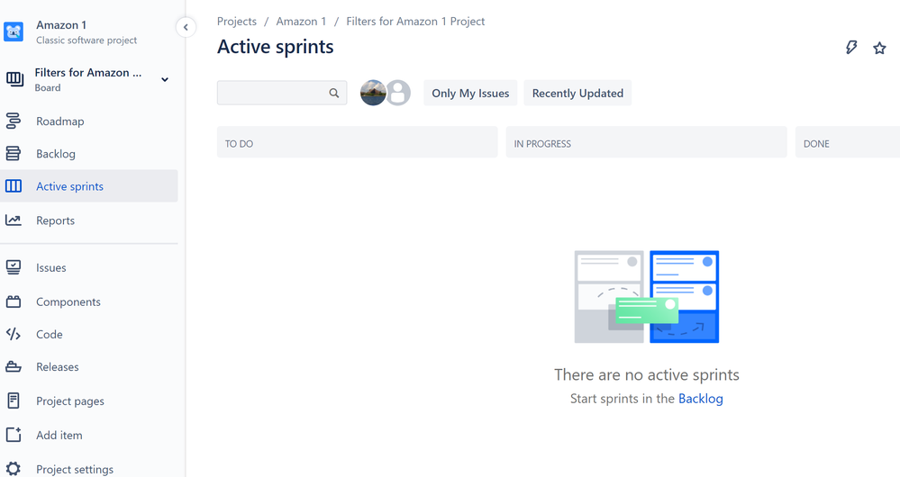Click the Reports chart icon
Image resolution: width=900 pixels, height=477 pixels.
tap(14, 220)
